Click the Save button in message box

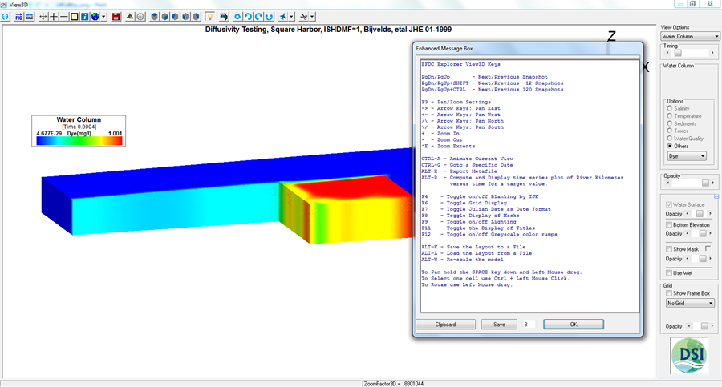pos(499,325)
